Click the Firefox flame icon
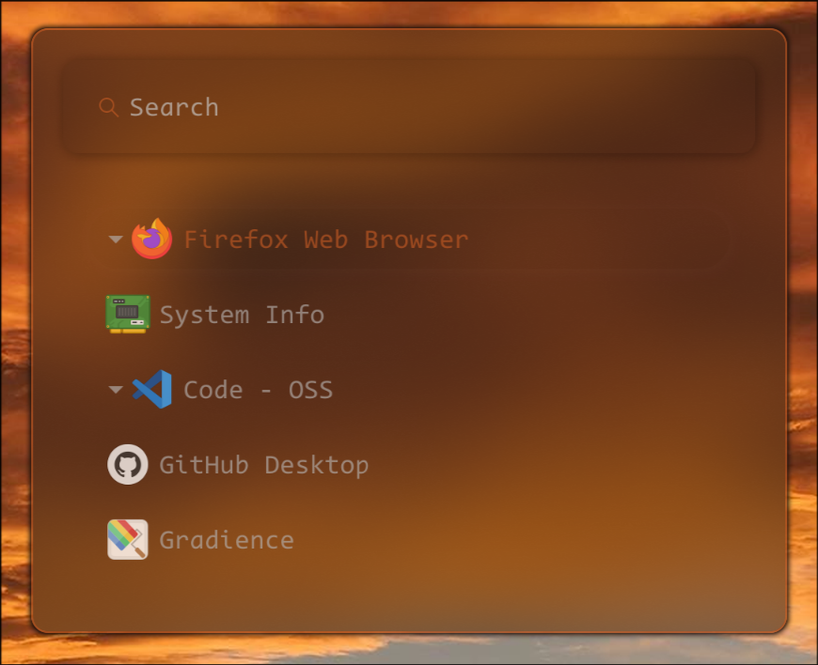This screenshot has width=818, height=665. (151, 239)
